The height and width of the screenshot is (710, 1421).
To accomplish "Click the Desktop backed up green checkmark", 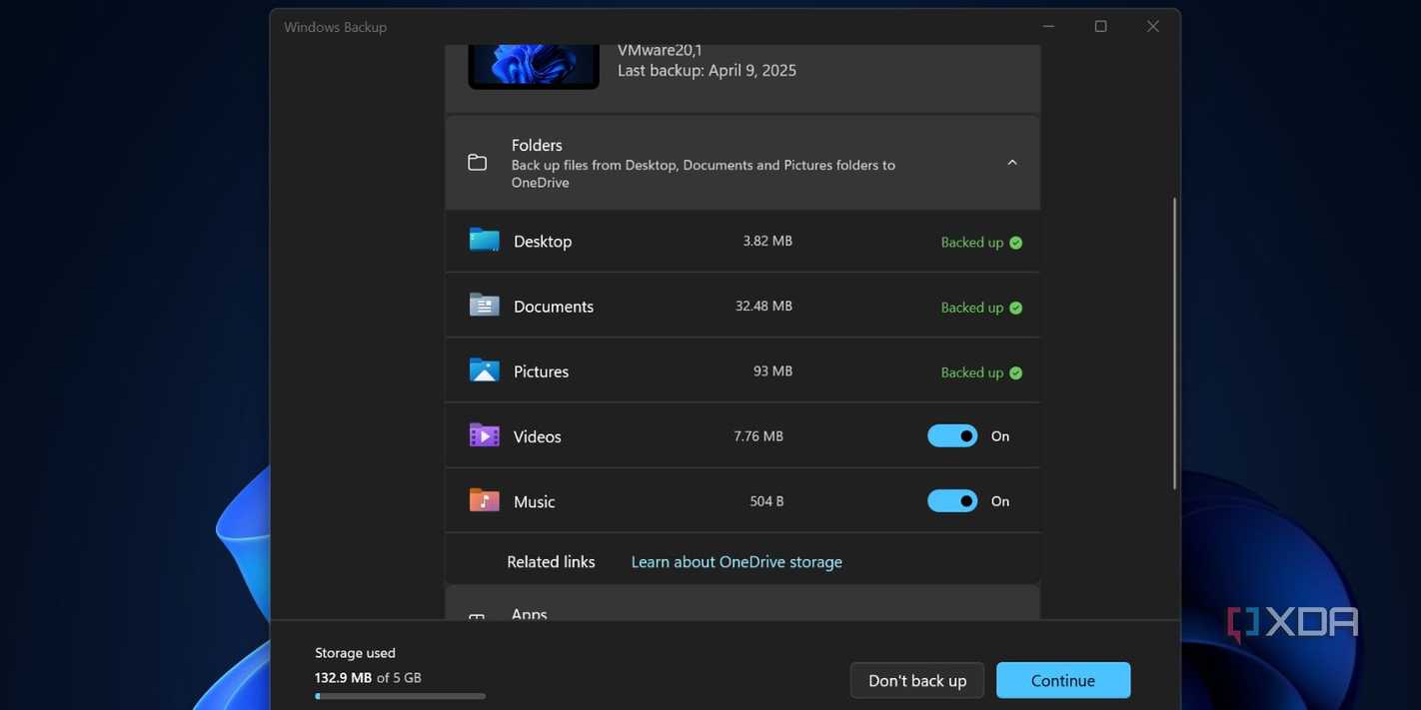I will coord(1015,243).
